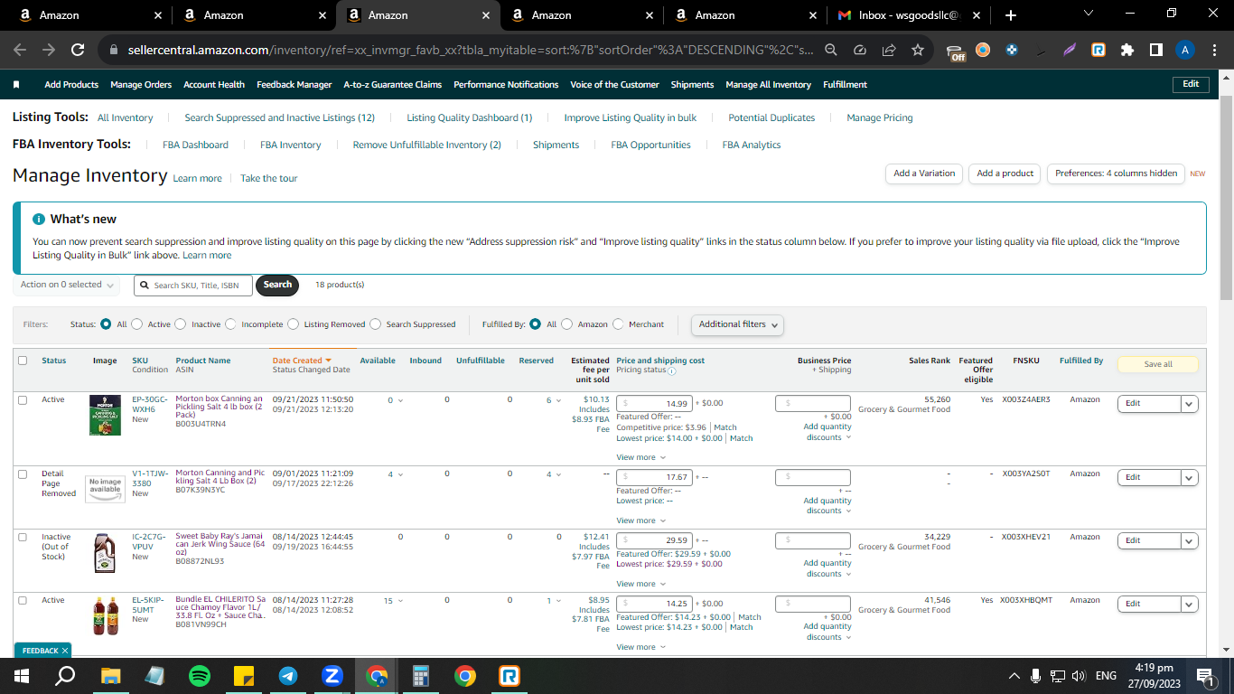Click the Add a Variation button

[x=924, y=173]
